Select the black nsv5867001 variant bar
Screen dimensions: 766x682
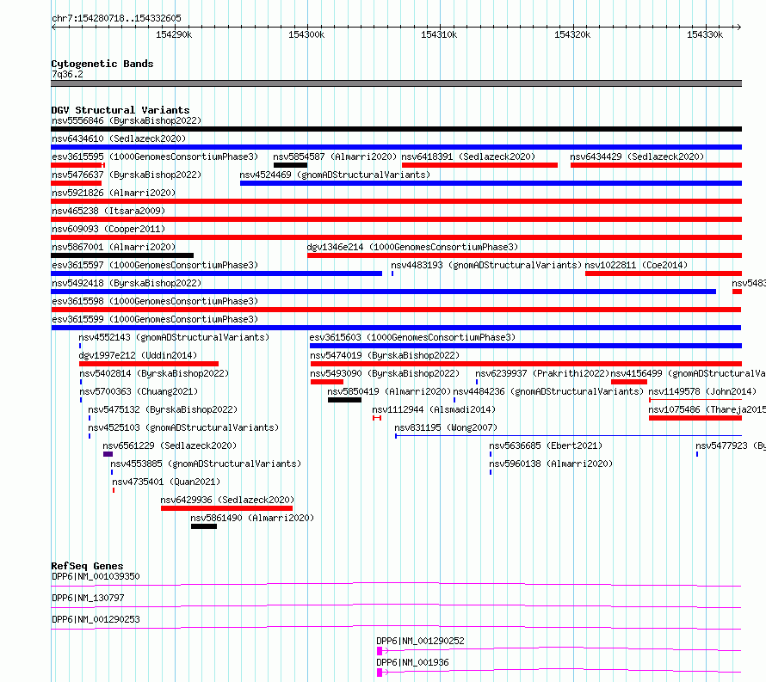tap(122, 255)
